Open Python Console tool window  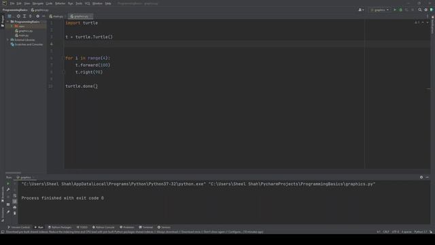103,227
